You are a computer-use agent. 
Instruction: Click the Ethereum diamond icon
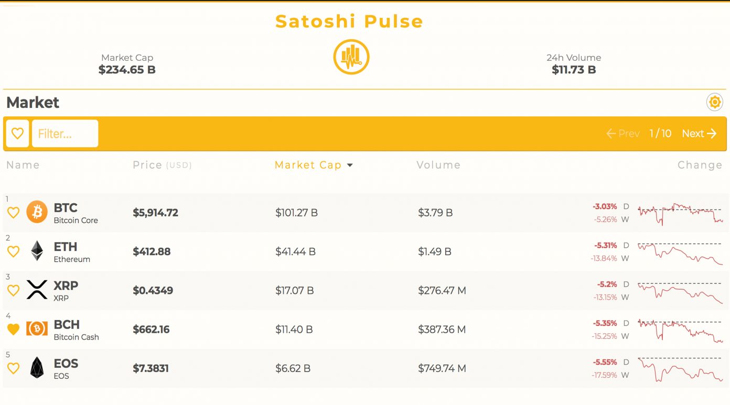coord(37,251)
